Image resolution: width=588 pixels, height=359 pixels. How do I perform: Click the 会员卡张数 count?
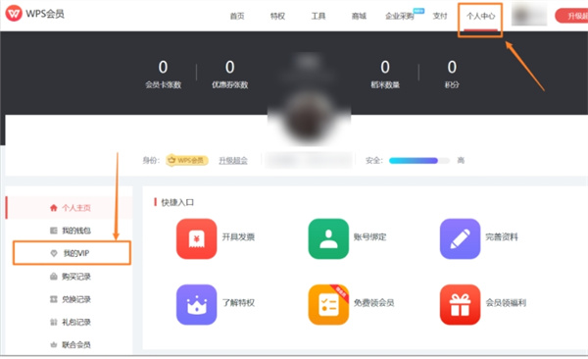[163, 68]
